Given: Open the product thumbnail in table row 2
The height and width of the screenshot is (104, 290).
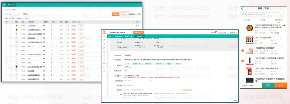Looking at the screenshot, I should click(17, 29).
